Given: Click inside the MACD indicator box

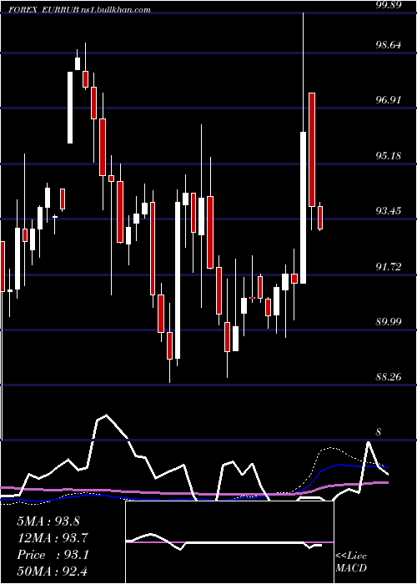Looking at the screenshot, I should 229,542.
